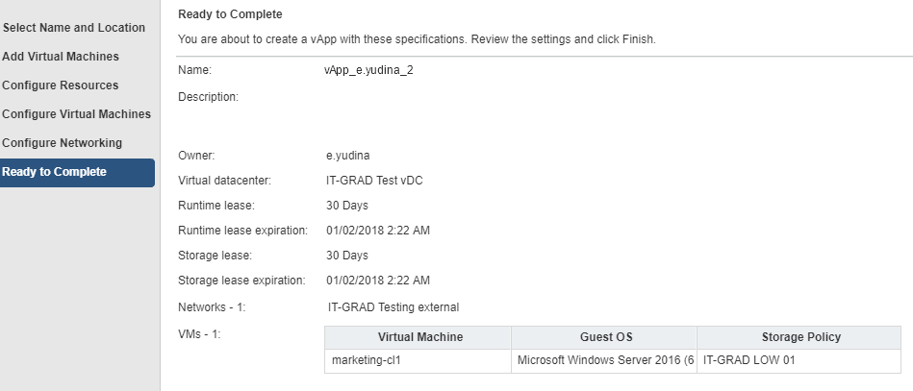Click the runtime lease 30 Days value
The height and width of the screenshot is (391, 913).
pos(347,206)
